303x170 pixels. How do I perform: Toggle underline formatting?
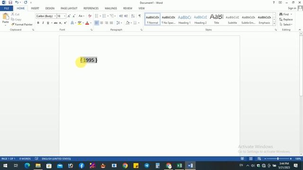point(48,23)
